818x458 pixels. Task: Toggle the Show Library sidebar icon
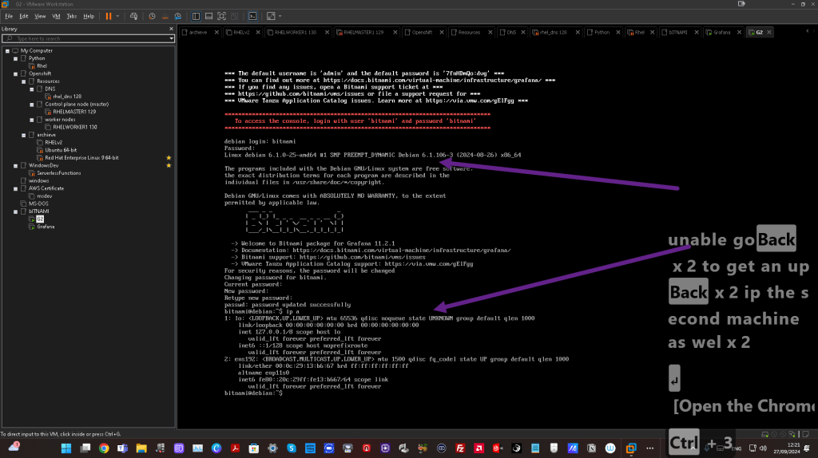tap(196, 16)
